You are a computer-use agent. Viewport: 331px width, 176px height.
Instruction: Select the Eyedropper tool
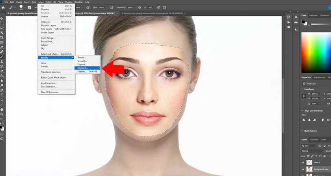[x=2, y=47]
